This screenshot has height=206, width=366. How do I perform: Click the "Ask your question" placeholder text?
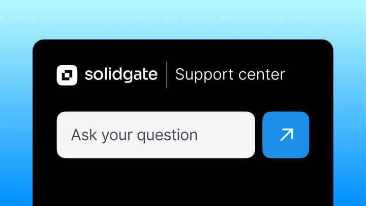134,135
